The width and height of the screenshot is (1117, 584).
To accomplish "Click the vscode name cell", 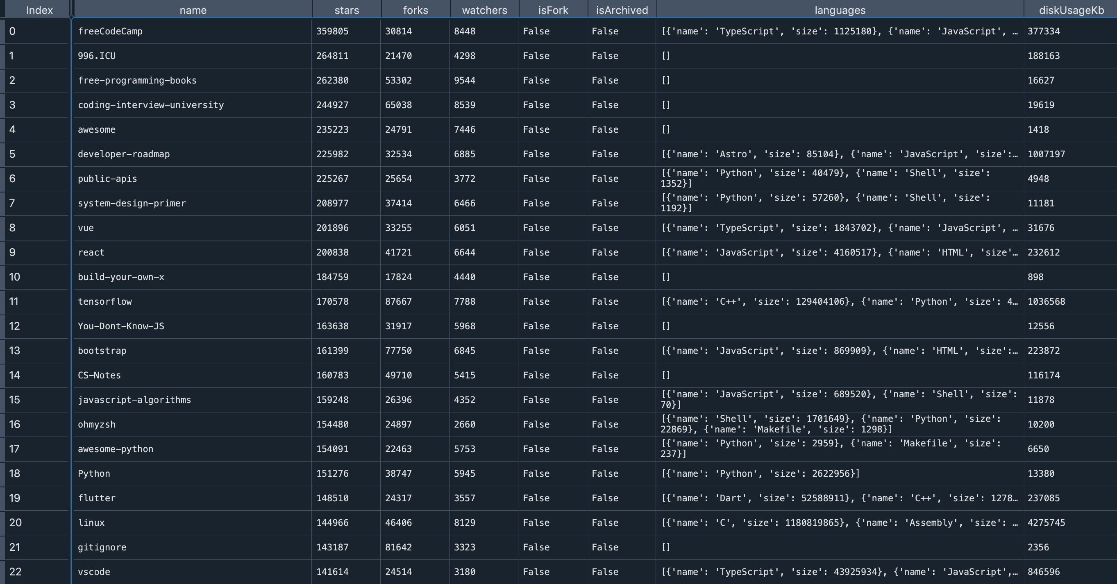I will [94, 572].
